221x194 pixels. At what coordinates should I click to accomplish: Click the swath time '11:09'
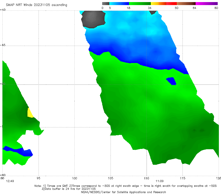point(159,181)
